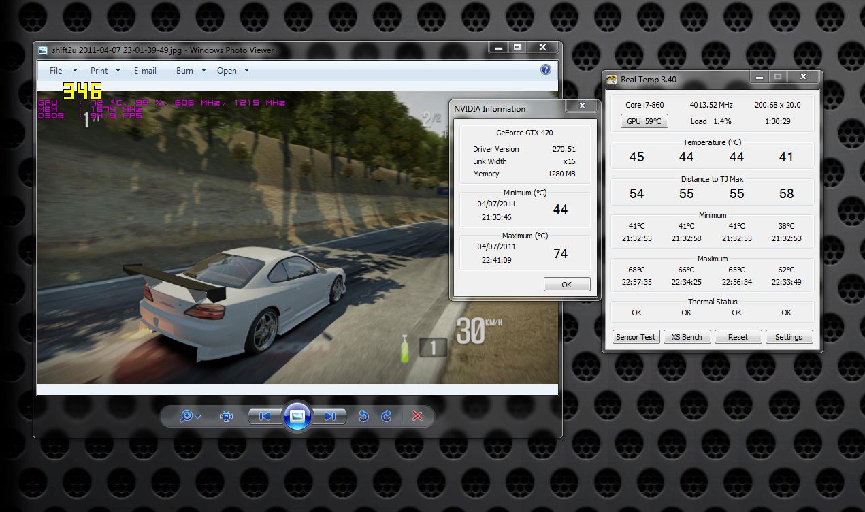Open the File menu in Photo Viewer
This screenshot has width=865, height=512.
(x=56, y=71)
